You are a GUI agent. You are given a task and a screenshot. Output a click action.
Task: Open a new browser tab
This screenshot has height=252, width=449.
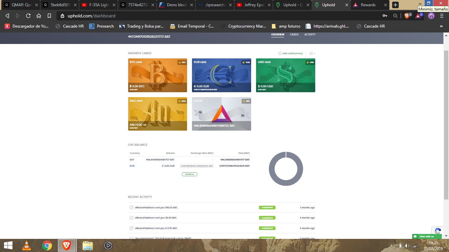coord(395,5)
